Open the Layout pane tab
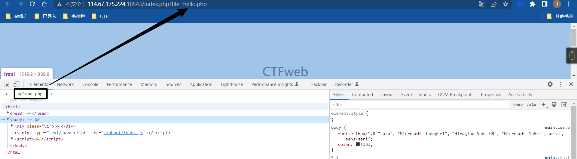This screenshot has width=577, height=159. 387,95
